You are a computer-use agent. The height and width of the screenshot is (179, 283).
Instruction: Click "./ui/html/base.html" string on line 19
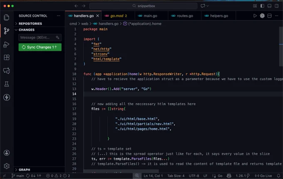(x=137, y=119)
